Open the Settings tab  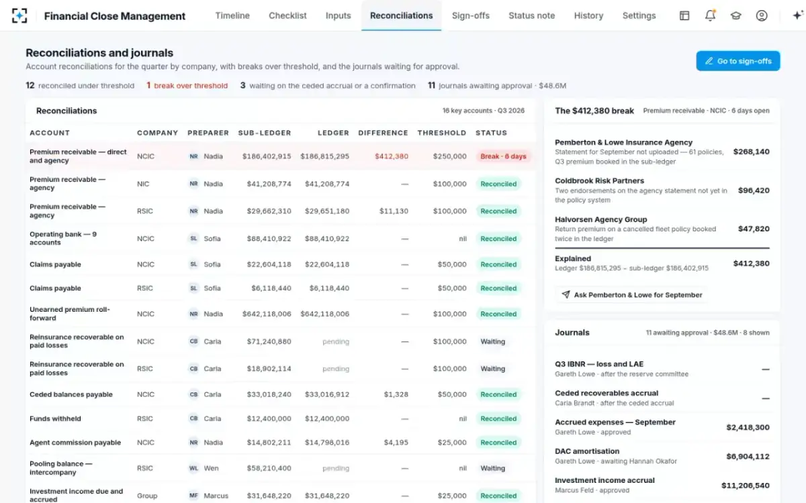[639, 15]
